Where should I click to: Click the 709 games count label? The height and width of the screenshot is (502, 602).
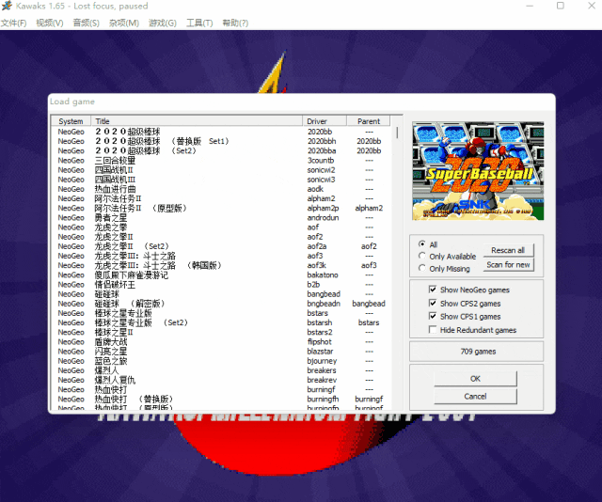point(478,352)
